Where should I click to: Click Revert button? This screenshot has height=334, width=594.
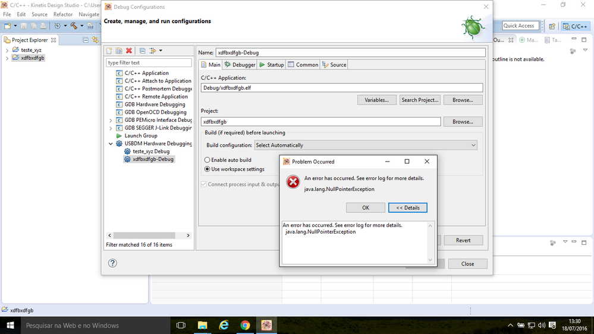pyautogui.click(x=463, y=241)
